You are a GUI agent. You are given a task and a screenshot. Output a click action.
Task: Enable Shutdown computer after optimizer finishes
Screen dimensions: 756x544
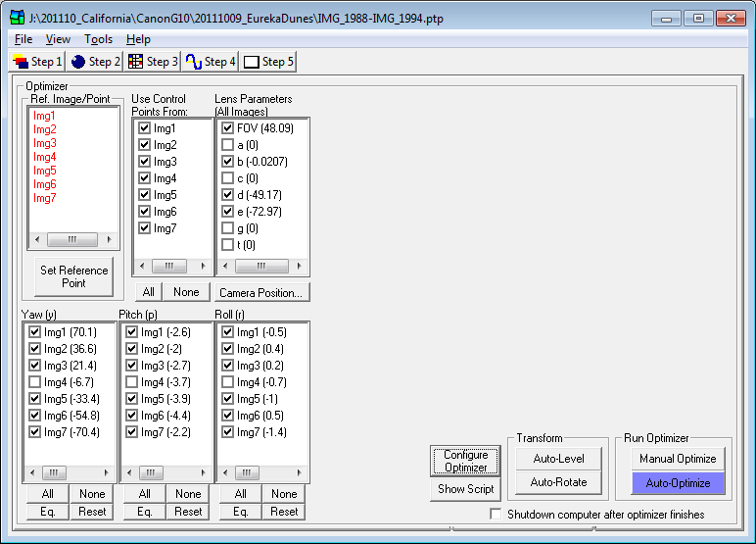pyautogui.click(x=496, y=514)
